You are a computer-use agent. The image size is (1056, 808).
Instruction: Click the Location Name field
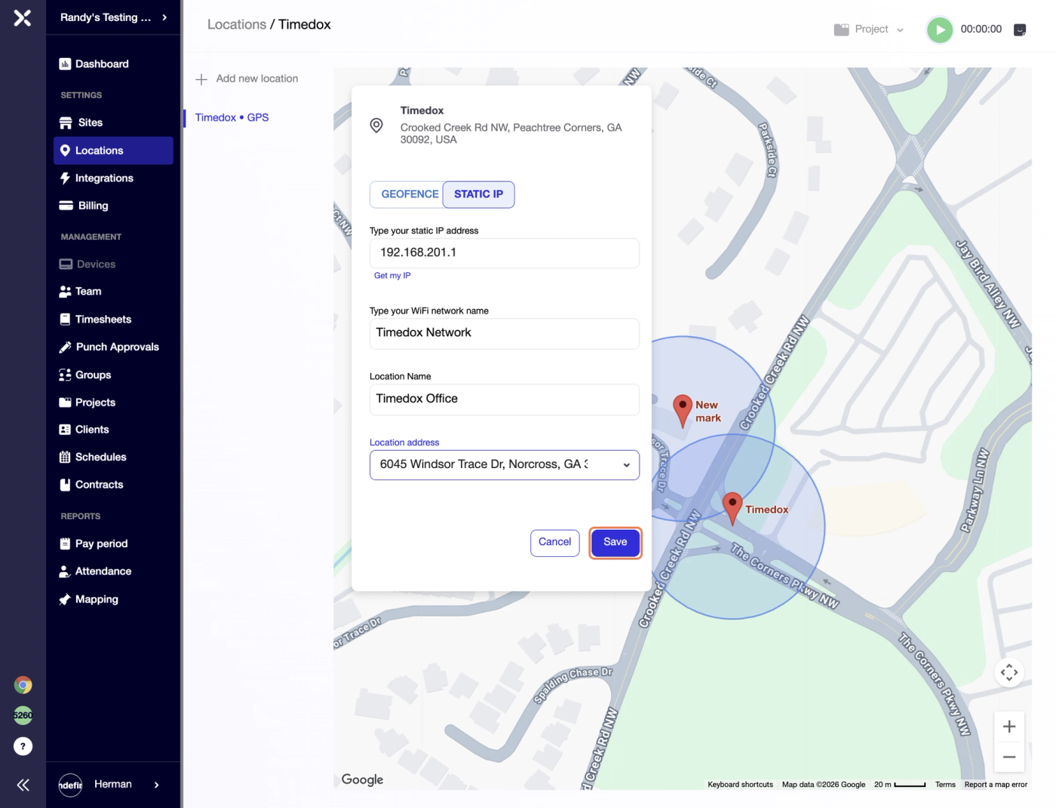tap(505, 399)
